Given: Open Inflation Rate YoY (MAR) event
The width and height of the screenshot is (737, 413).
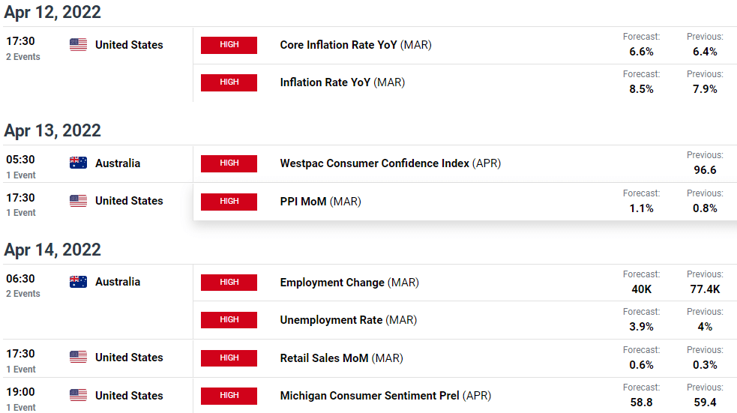Looking at the screenshot, I should pos(342,82).
